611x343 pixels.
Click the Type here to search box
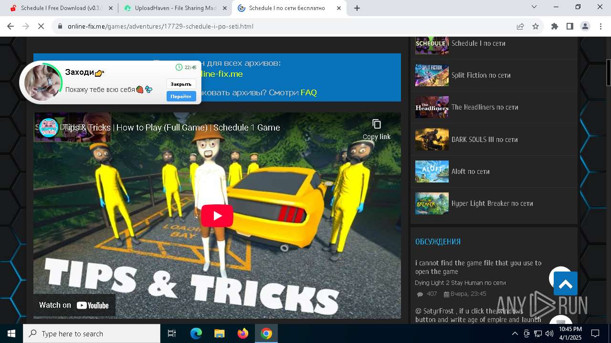pyautogui.click(x=92, y=333)
